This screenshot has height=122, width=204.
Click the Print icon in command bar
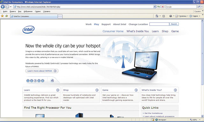(x=171, y=16)
